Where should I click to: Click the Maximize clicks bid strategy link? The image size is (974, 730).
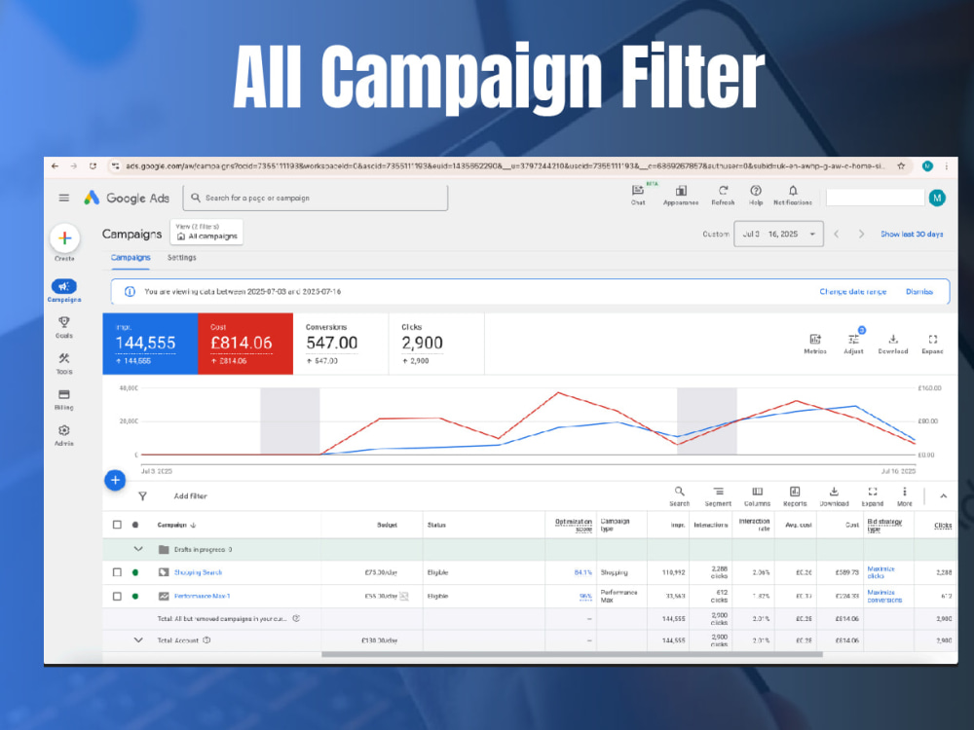pos(880,572)
